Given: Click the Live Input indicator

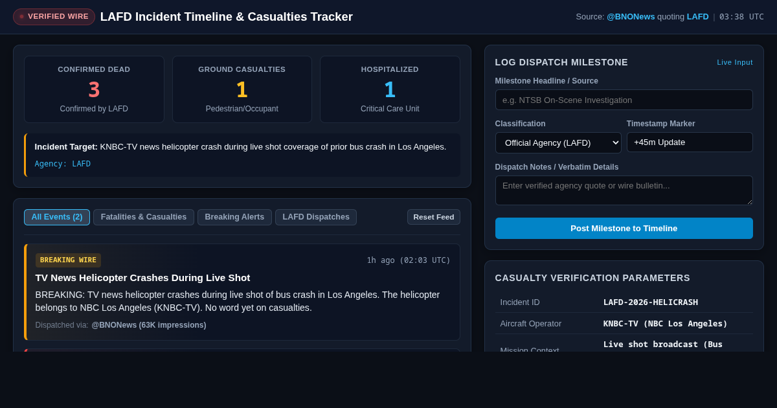Looking at the screenshot, I should click(735, 62).
